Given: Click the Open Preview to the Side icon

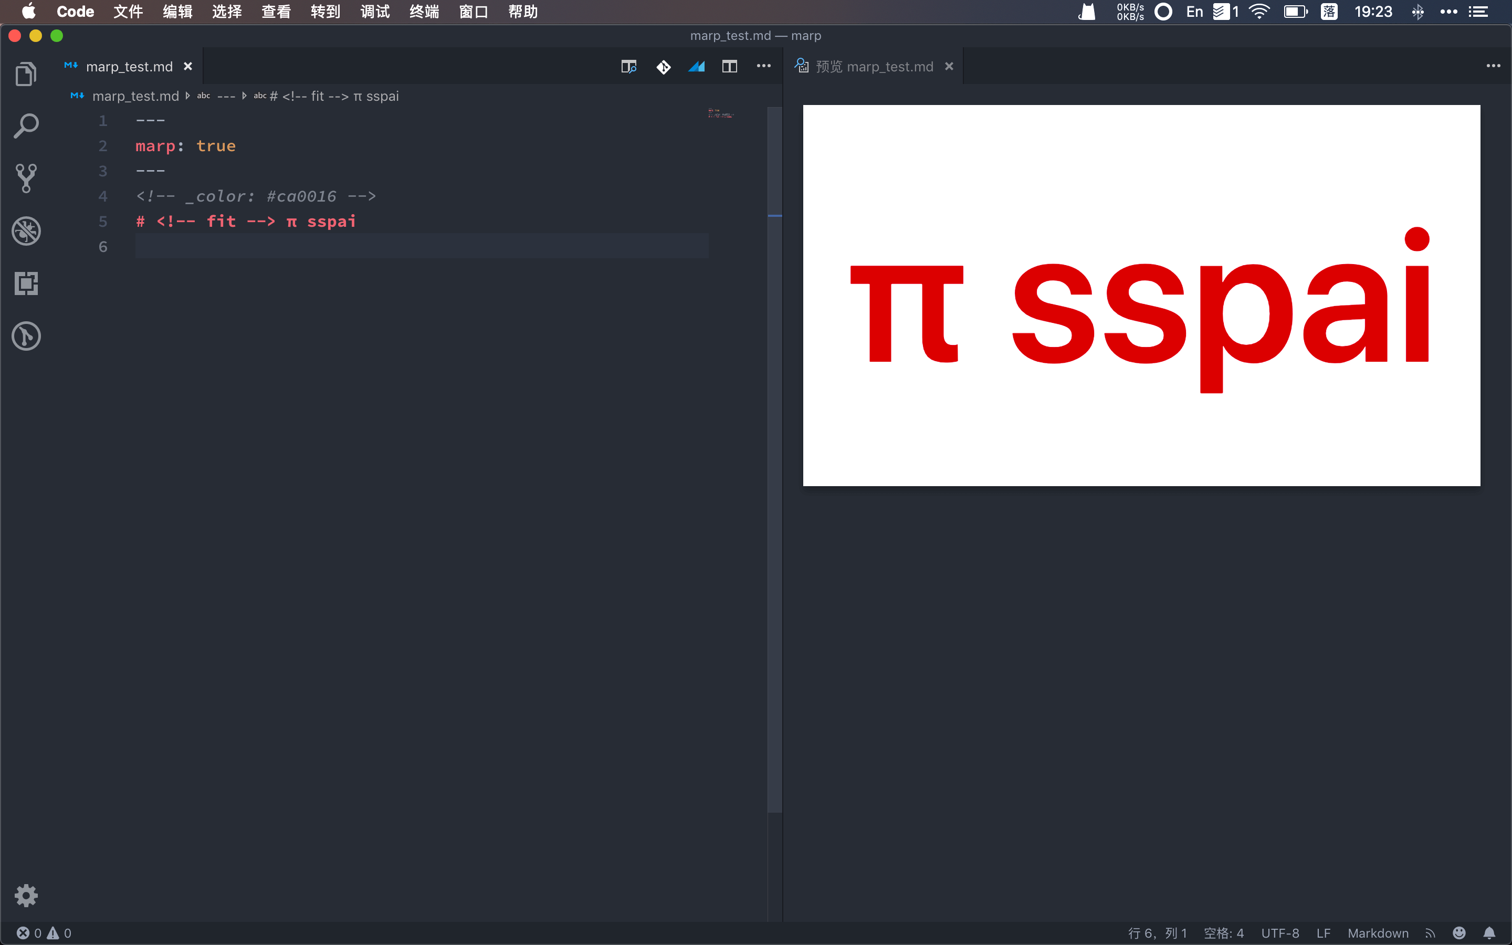Looking at the screenshot, I should point(628,66).
